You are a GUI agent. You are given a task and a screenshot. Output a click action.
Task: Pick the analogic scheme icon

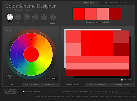pyautogui.click(x=44, y=17)
